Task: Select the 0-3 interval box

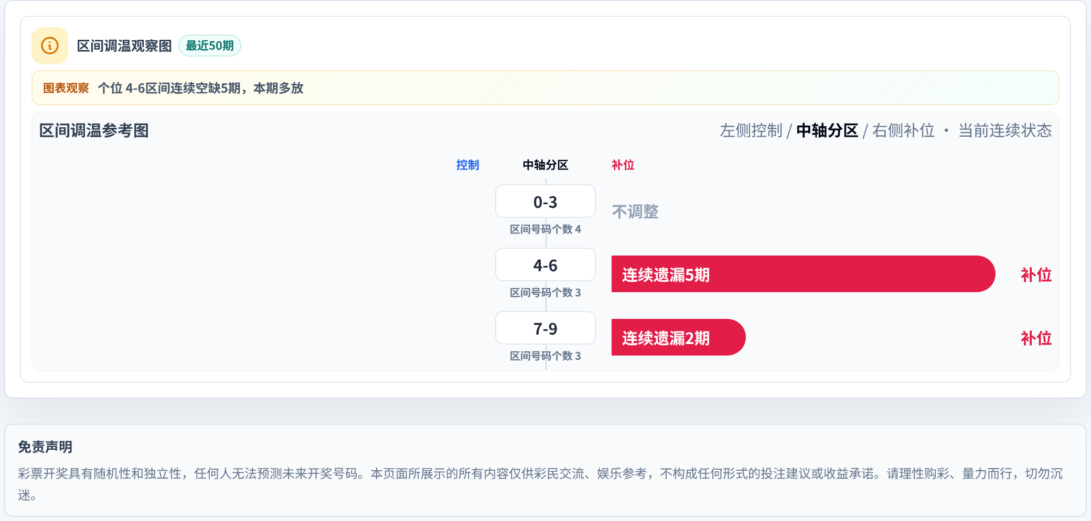Action: pyautogui.click(x=545, y=202)
